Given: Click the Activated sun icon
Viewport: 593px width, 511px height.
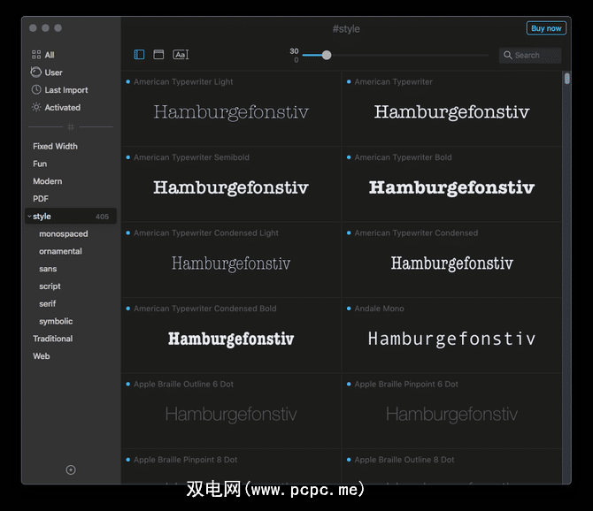Looking at the screenshot, I should [36, 108].
